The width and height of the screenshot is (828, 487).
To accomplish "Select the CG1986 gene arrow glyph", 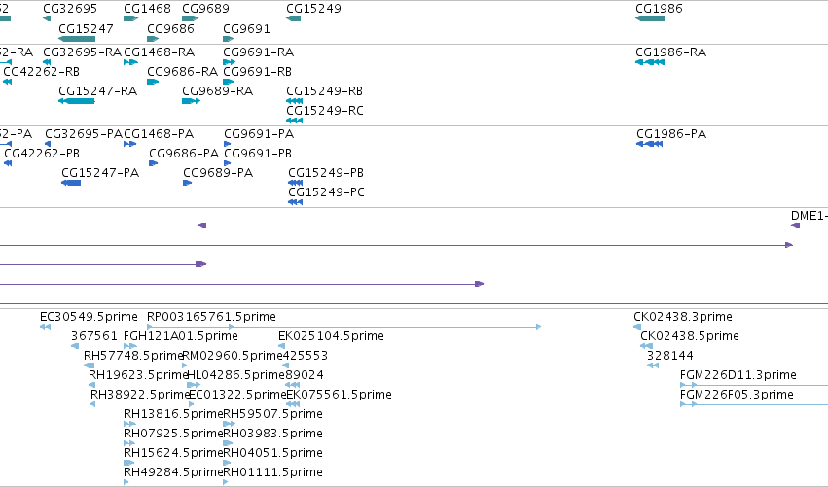I will click(x=650, y=18).
